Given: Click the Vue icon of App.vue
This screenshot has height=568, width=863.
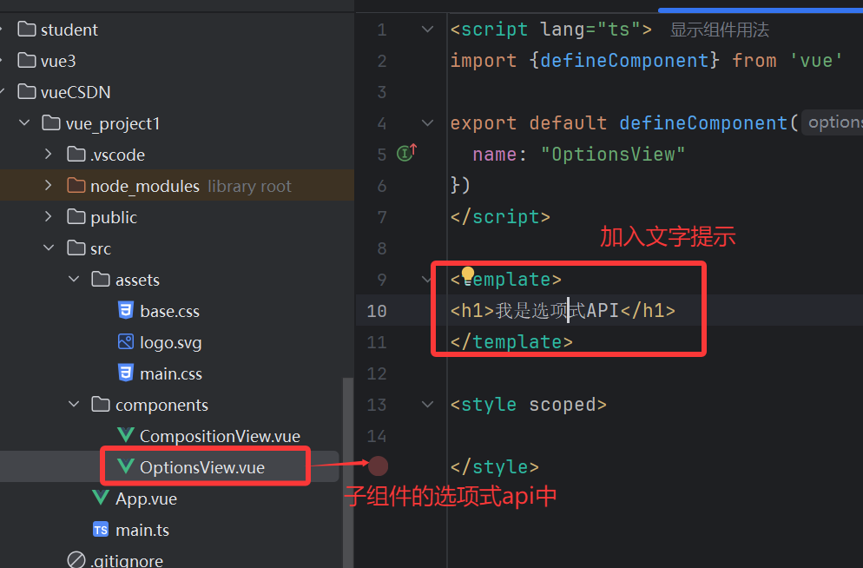Looking at the screenshot, I should (x=101, y=498).
